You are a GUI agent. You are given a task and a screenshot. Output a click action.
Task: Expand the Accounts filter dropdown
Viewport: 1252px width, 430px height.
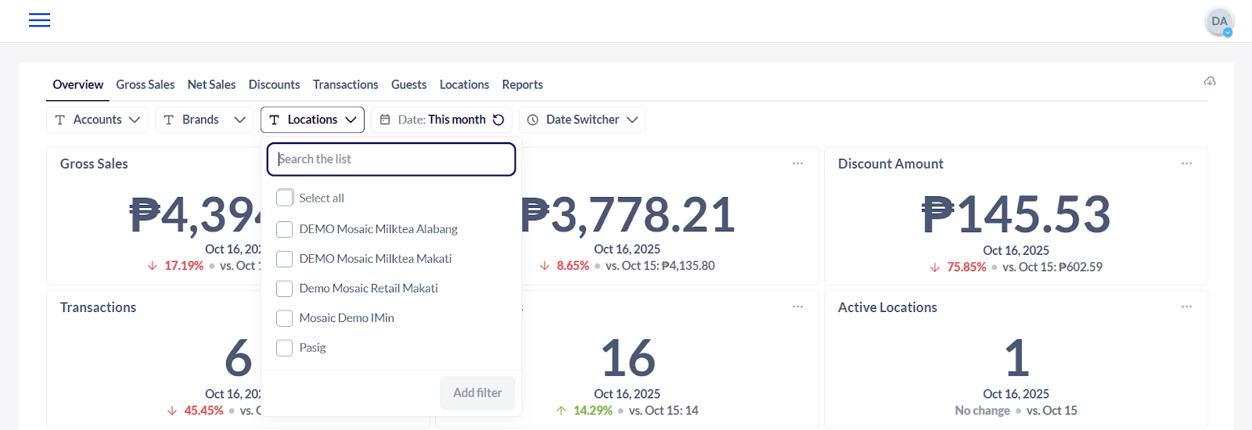pyautogui.click(x=97, y=120)
